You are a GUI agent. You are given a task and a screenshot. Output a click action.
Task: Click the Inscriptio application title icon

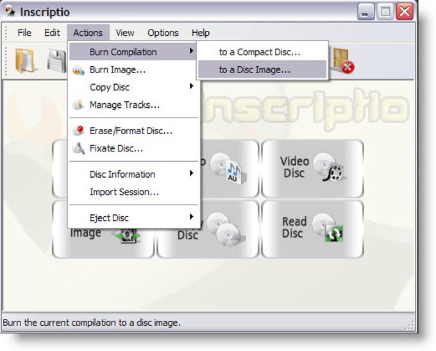(10, 11)
